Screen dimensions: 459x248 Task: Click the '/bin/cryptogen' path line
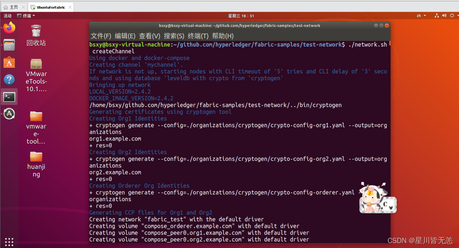click(x=216, y=105)
